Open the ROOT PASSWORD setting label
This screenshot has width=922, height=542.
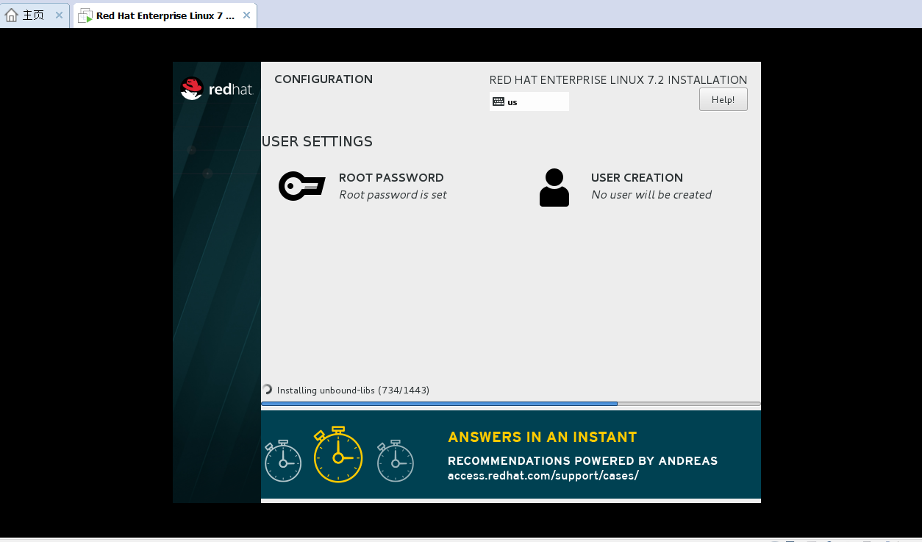click(x=391, y=178)
